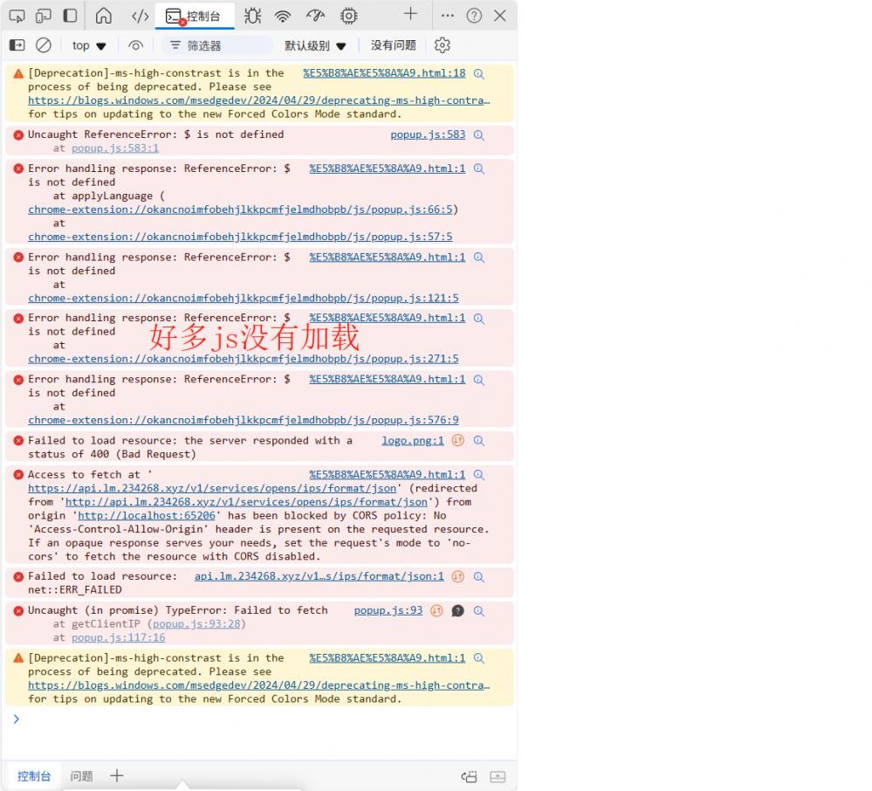Open the Elements panel code icon
The width and height of the screenshot is (872, 791).
[140, 16]
